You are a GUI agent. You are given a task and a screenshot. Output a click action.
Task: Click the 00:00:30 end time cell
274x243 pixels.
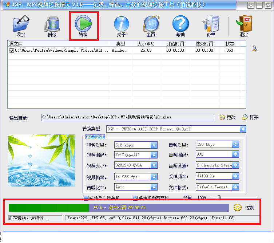coord(204,51)
